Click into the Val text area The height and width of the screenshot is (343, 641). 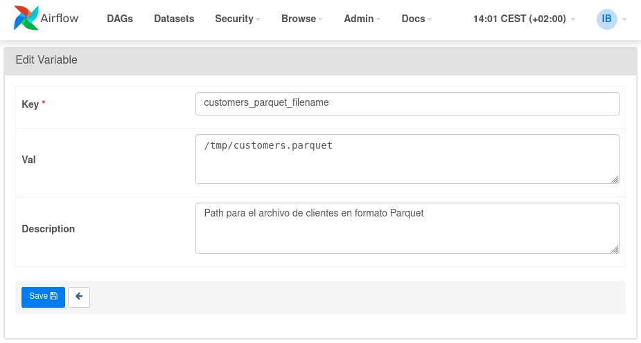click(407, 159)
